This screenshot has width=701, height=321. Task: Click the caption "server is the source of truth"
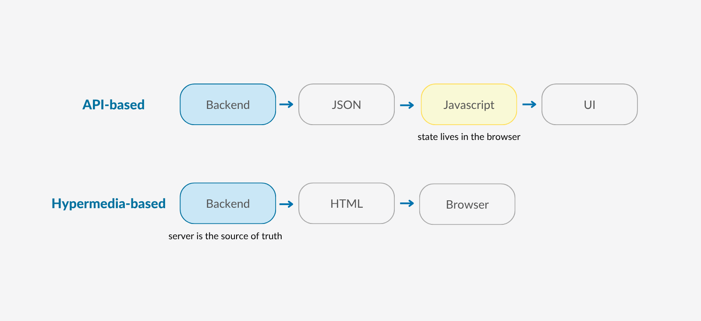point(225,236)
